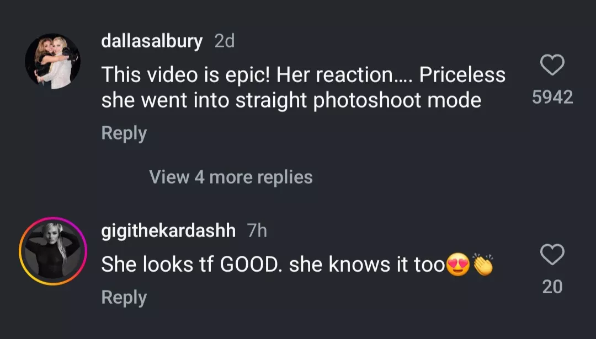Open the gigithekardashh username link
The image size is (596, 339).
pyautogui.click(x=168, y=231)
